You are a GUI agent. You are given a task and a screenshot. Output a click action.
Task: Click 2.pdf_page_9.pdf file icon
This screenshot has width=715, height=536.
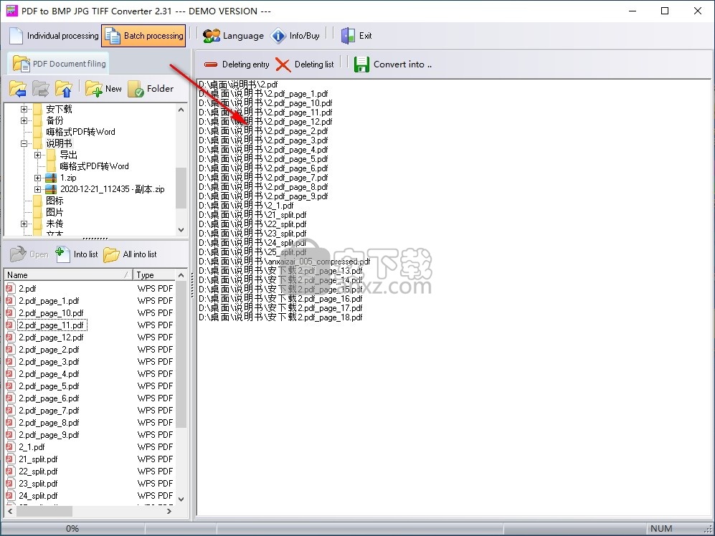point(10,435)
